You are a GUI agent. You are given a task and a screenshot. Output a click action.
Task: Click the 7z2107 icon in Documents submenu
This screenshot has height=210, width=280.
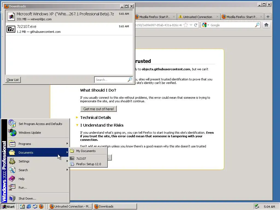[x=72, y=158]
